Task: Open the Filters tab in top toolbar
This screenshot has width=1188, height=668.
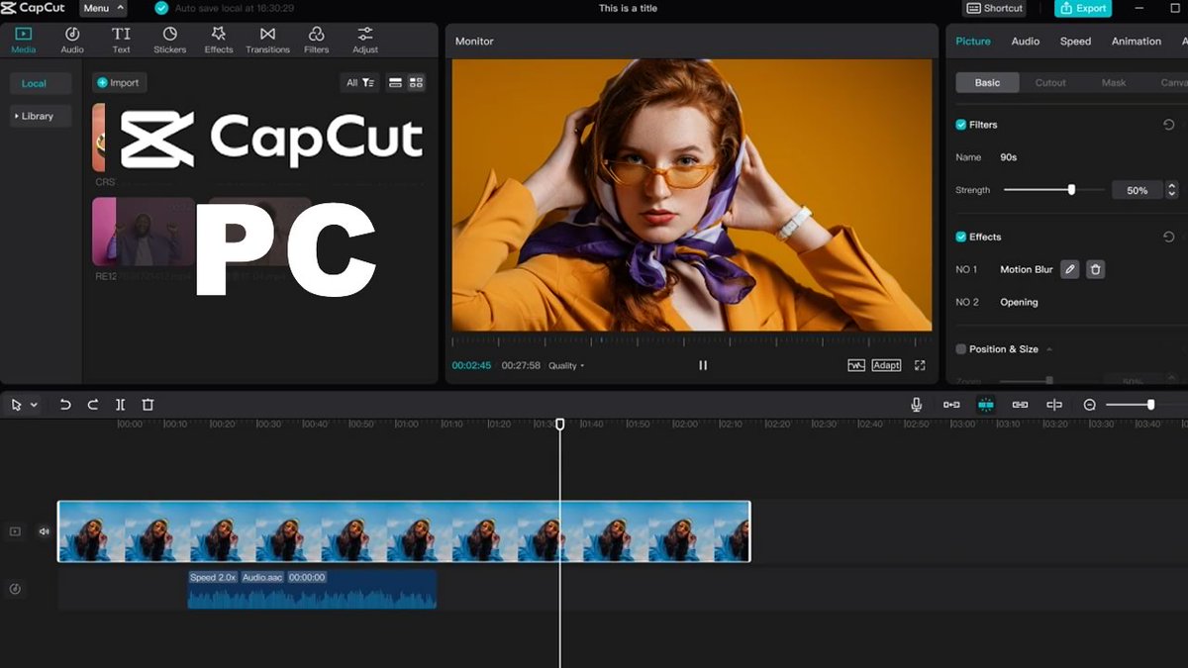Action: tap(316, 40)
